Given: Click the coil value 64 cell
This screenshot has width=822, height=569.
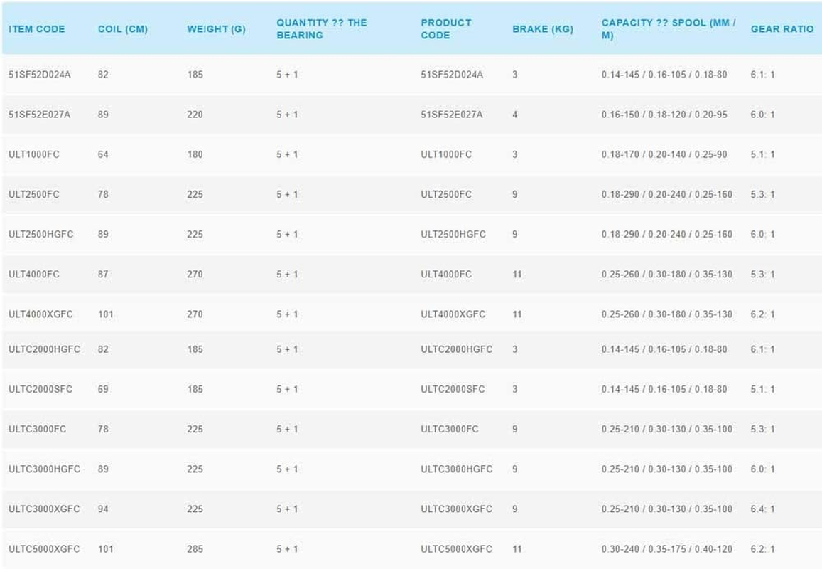Looking at the screenshot, I should point(103,154).
